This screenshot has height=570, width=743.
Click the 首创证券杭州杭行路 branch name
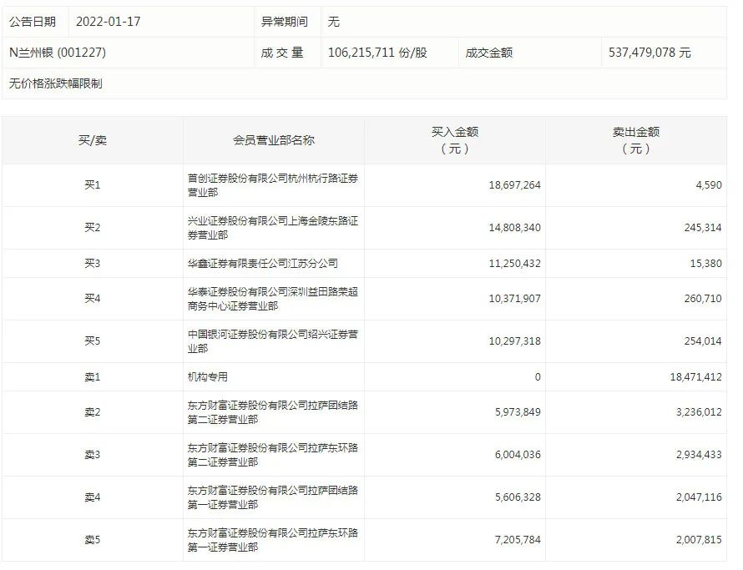tap(270, 184)
